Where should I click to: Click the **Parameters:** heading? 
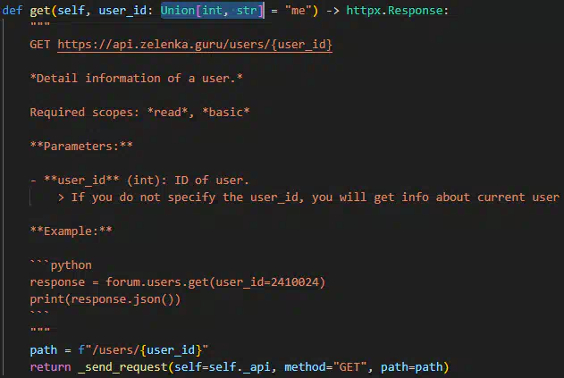pyautogui.click(x=81, y=146)
